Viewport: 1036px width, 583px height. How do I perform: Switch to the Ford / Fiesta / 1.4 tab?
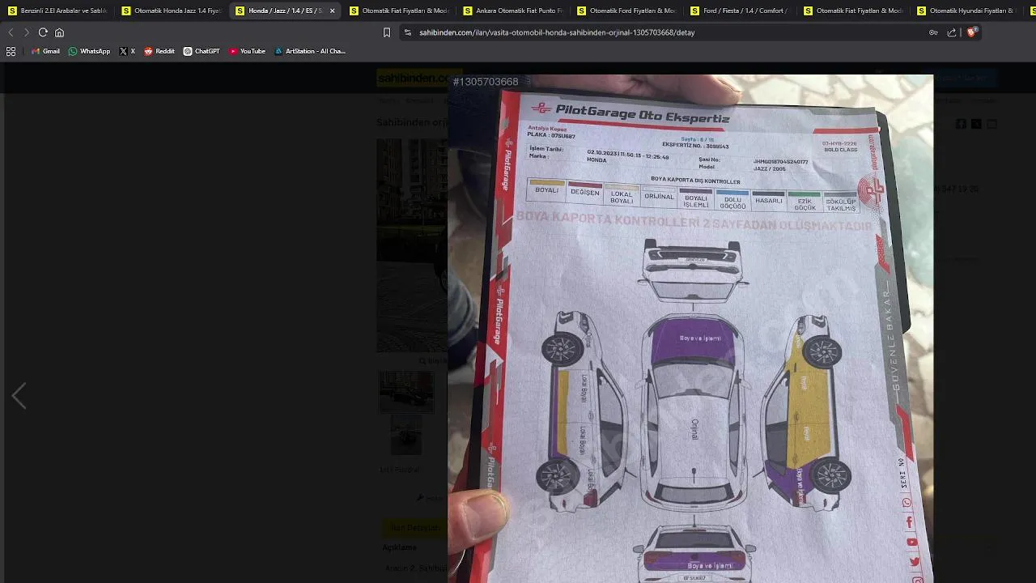740,11
